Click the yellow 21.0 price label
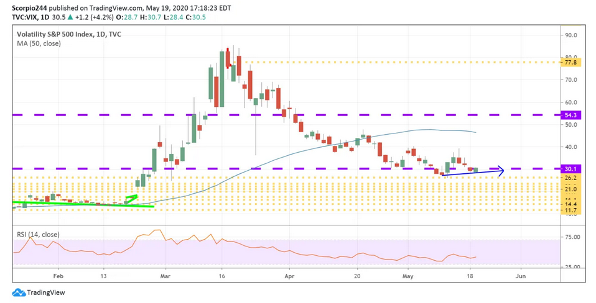 click(570, 189)
